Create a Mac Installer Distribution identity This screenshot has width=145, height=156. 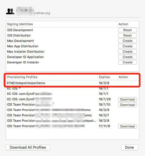click(x=127, y=52)
